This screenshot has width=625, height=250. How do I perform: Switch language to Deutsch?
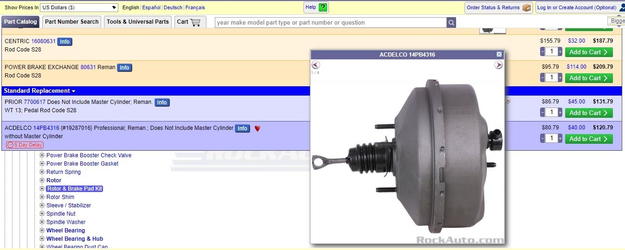click(x=173, y=7)
